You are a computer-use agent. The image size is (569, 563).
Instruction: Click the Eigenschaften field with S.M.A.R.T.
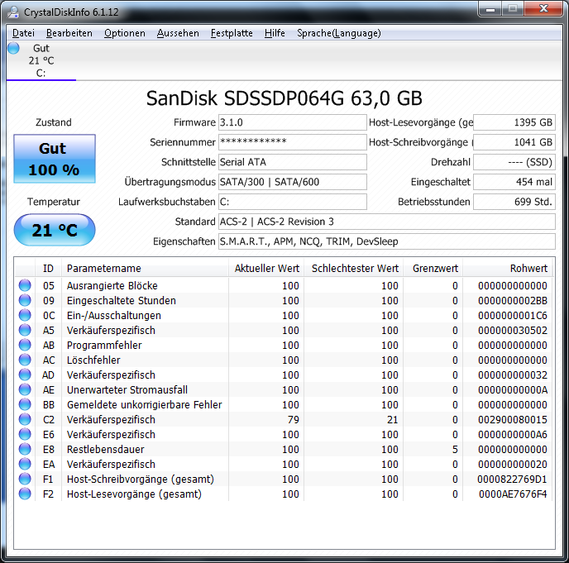pos(387,241)
